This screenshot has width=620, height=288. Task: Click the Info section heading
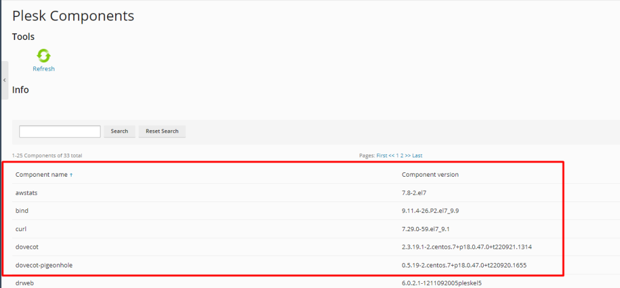point(21,90)
